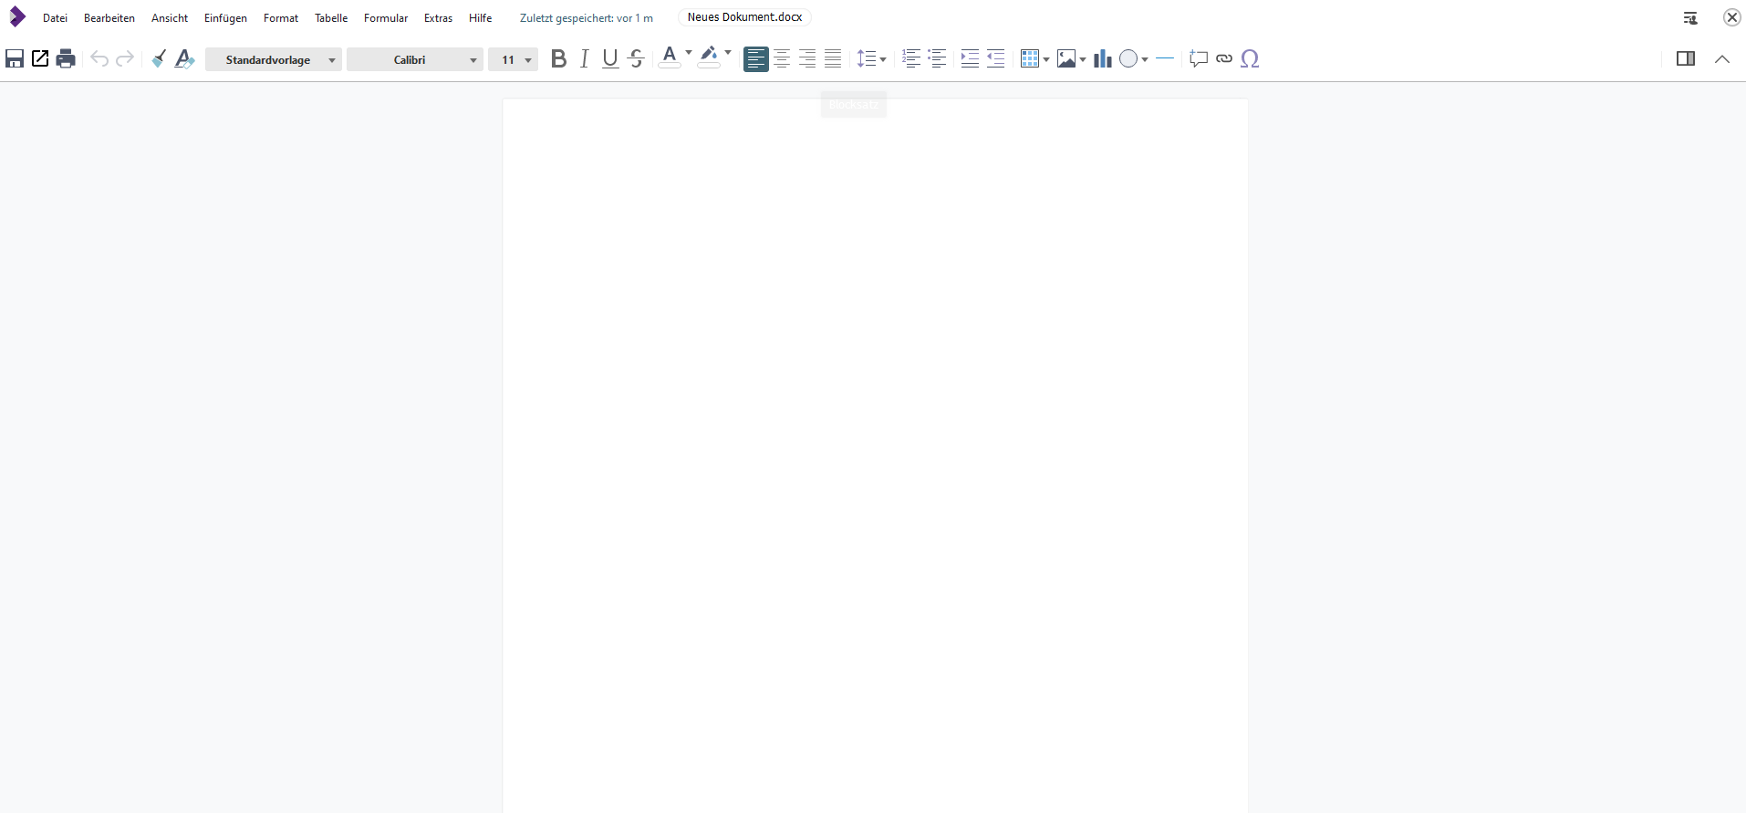This screenshot has width=1746, height=813.
Task: Click the print icon
Action: [66, 59]
